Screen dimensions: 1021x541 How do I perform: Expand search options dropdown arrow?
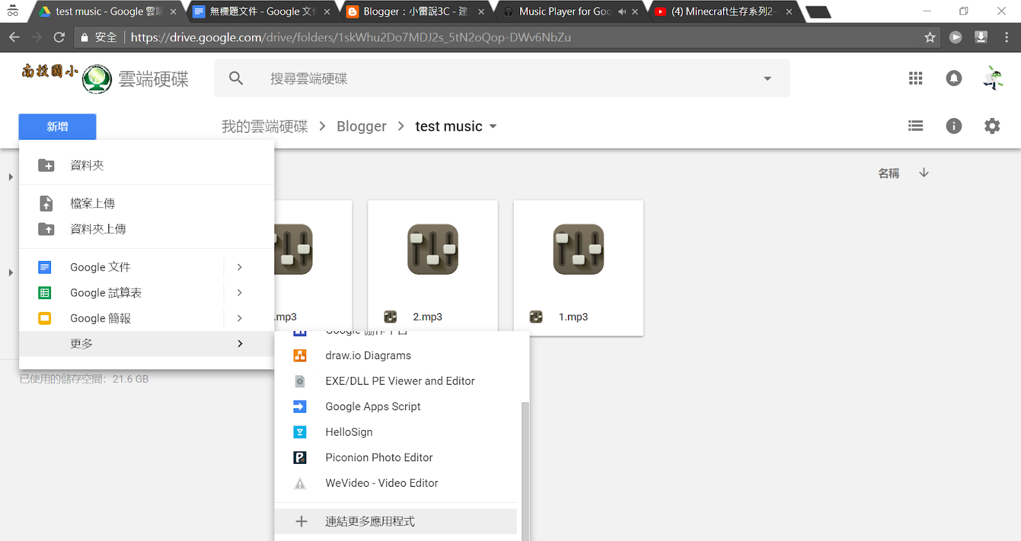pos(768,78)
